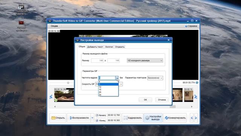This screenshot has width=241, height=136.
Task: Open the Бесконечно repeat parameters dropdown
Action: tap(155, 78)
